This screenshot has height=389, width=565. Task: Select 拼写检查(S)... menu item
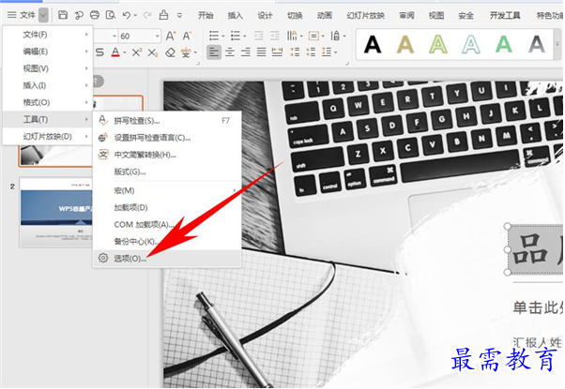(x=167, y=121)
